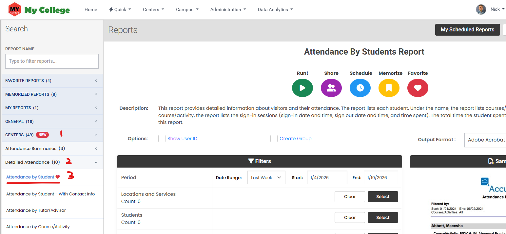Click the red Favorite heart icon
Image resolution: width=506 pixels, height=234 pixels.
(x=418, y=88)
